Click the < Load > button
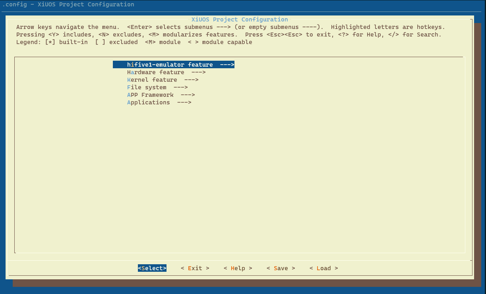486x294 pixels. [324, 268]
